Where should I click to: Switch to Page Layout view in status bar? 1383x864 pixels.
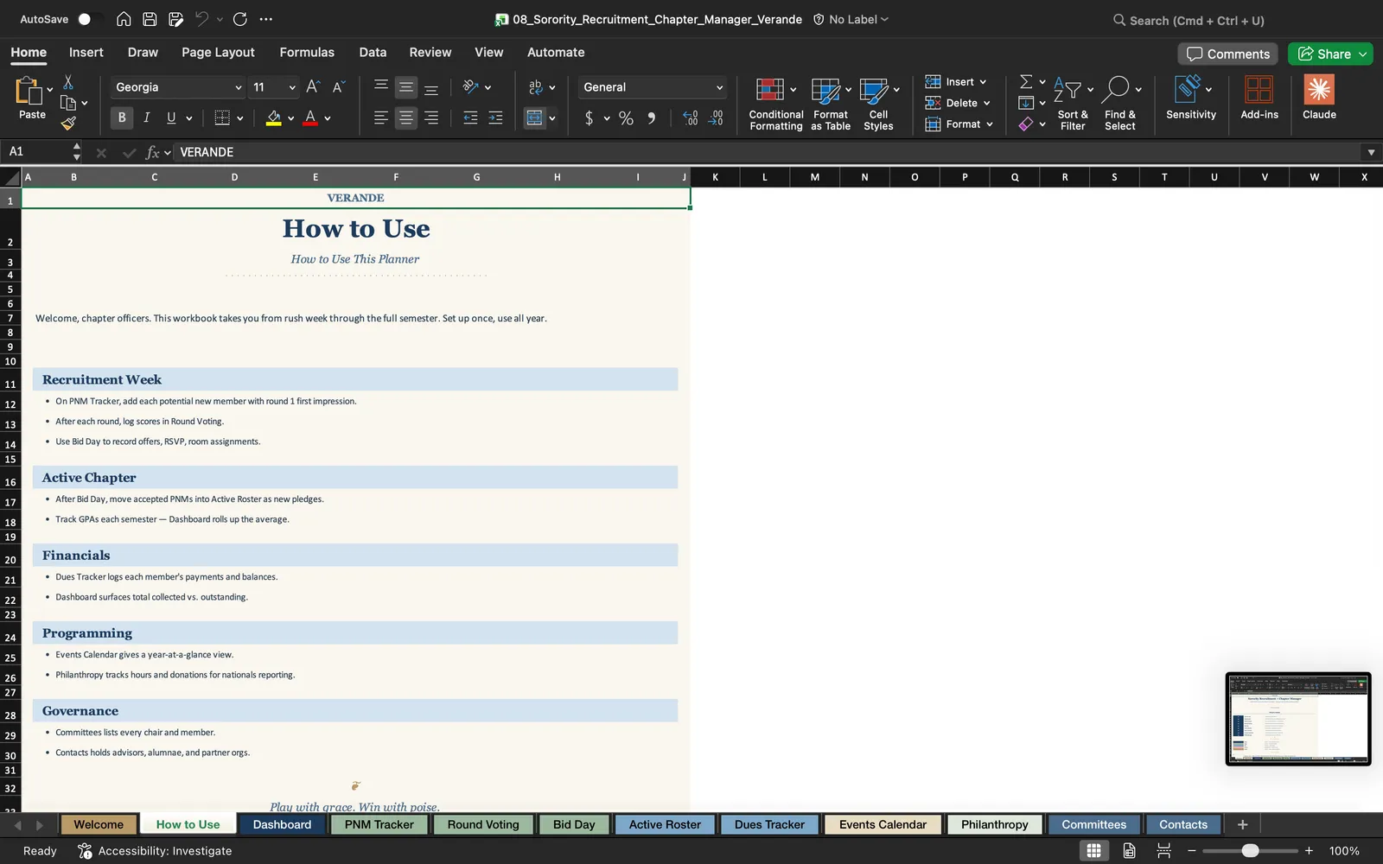[x=1129, y=851]
